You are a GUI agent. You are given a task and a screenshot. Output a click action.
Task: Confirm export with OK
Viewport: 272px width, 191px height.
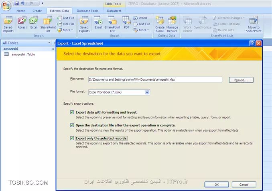pos(217,185)
